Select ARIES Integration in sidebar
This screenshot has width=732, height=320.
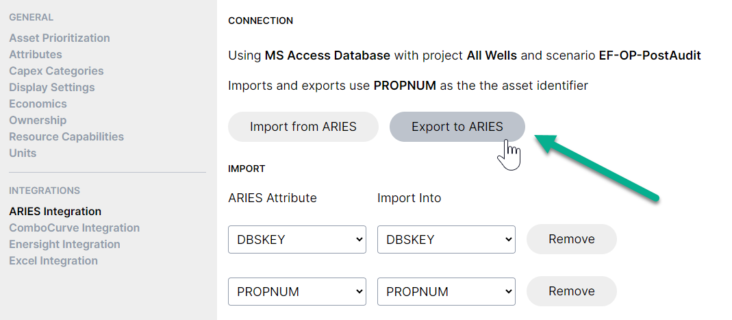click(55, 211)
